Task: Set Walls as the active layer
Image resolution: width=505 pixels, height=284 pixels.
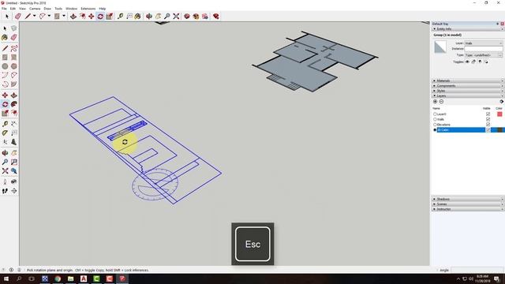Action: point(435,119)
